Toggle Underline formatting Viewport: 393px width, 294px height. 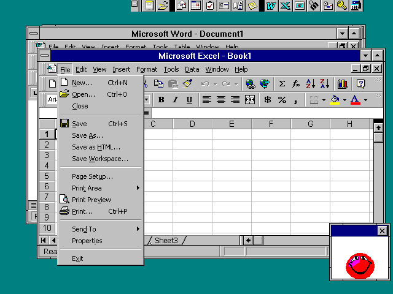tap(189, 100)
